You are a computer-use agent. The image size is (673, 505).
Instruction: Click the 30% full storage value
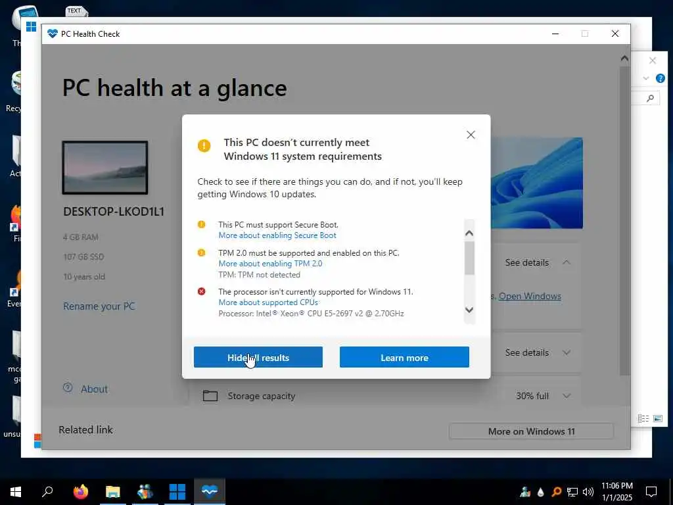532,396
